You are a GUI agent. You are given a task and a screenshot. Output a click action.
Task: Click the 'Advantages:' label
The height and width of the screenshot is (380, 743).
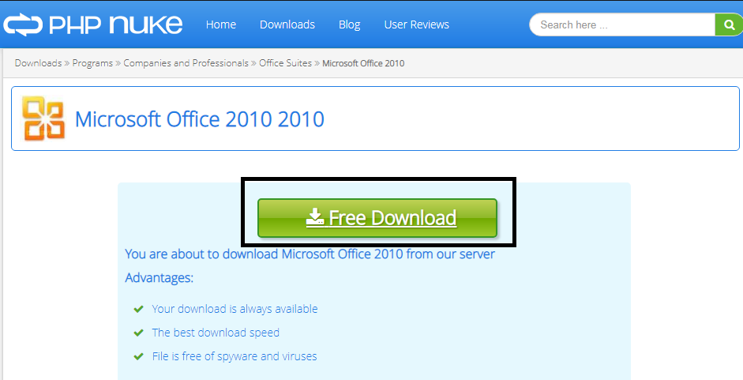point(159,278)
